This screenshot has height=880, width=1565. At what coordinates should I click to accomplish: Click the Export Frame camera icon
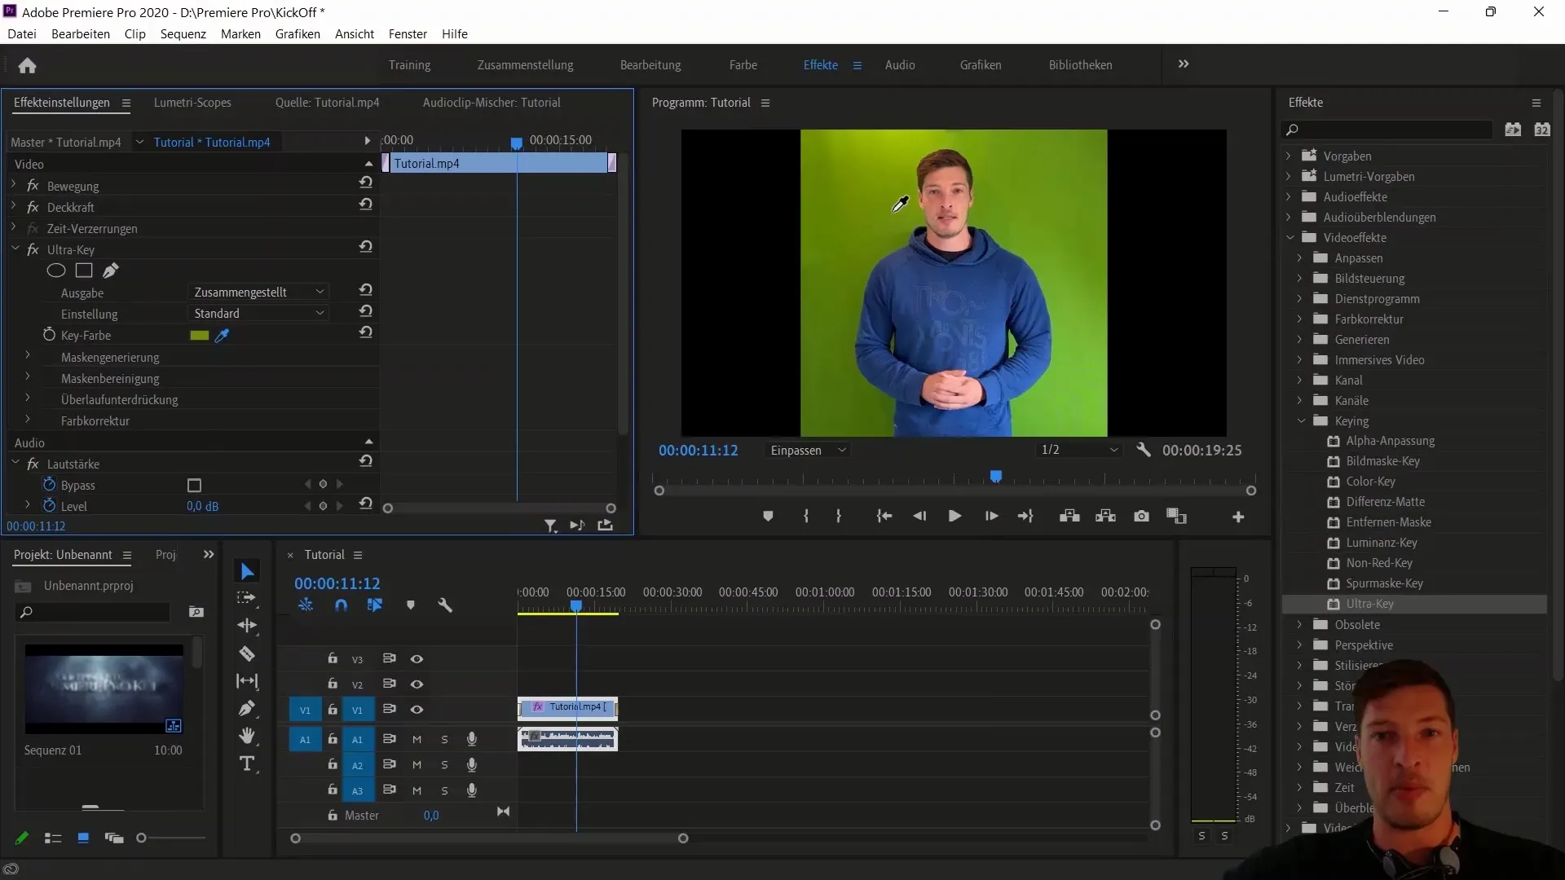(x=1141, y=517)
